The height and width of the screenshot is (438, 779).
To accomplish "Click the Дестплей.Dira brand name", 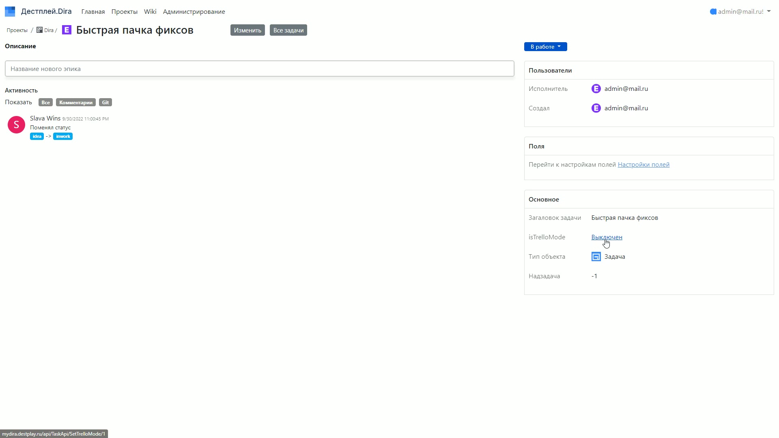I will click(46, 11).
